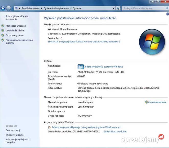Click the Service Pack 1 text

click(55, 38)
